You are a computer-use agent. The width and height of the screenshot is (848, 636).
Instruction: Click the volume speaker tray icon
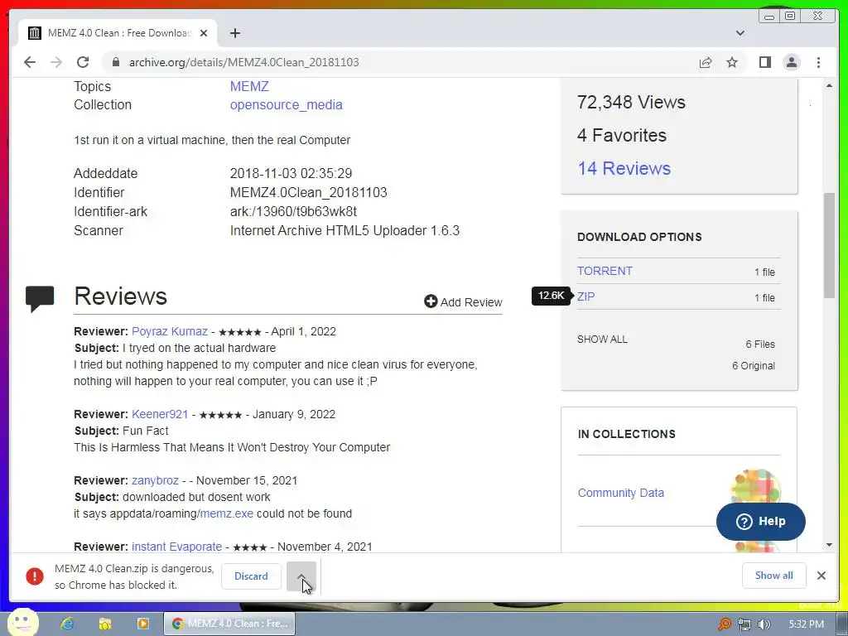pos(764,624)
